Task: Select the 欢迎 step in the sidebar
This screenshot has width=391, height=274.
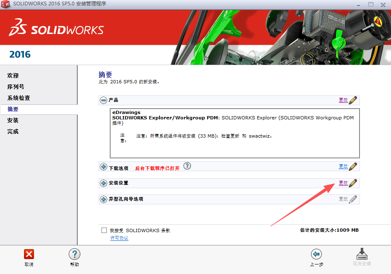Action: pyautogui.click(x=12, y=75)
